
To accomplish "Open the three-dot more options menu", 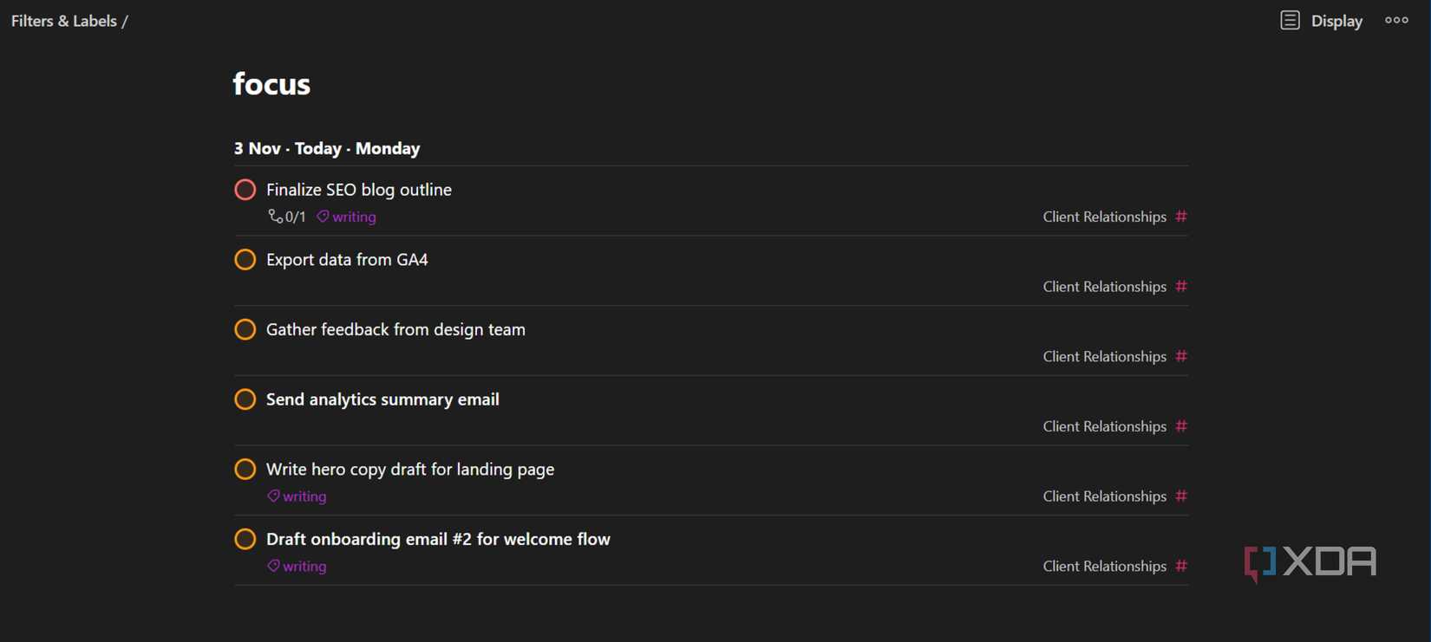I will pyautogui.click(x=1396, y=20).
